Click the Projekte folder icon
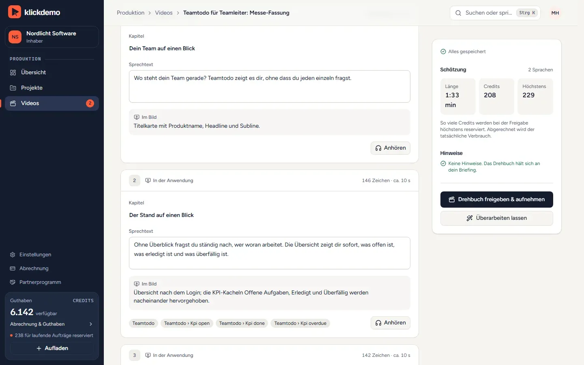This screenshot has height=365, width=584. pos(13,88)
